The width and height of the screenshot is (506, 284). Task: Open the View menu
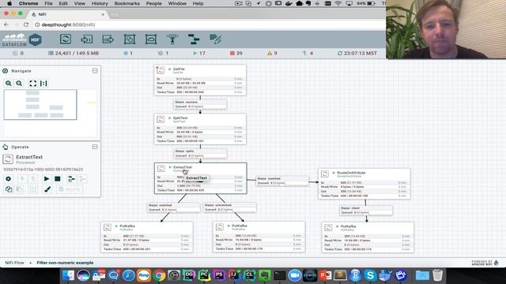(80, 3)
